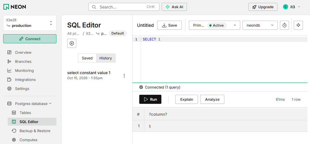Click the Upgrade button
The width and height of the screenshot is (310, 144).
point(263,7)
